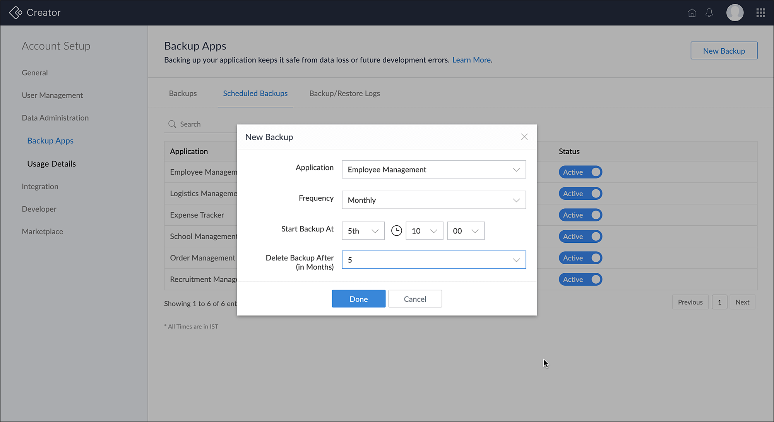Toggle Active status for Order Management row
774x422 pixels.
[580, 258]
